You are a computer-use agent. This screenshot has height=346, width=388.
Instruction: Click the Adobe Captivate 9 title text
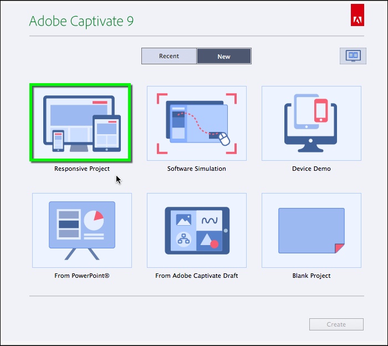81,21
